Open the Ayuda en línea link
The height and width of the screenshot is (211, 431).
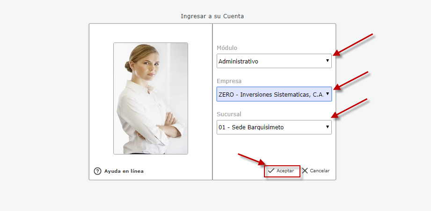tap(124, 171)
